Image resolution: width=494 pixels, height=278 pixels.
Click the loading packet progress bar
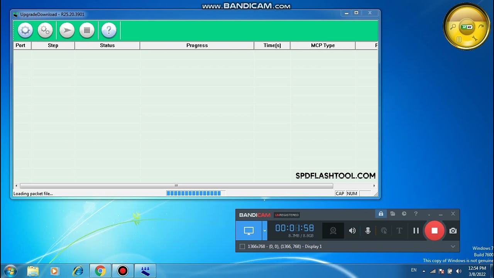tap(196, 193)
